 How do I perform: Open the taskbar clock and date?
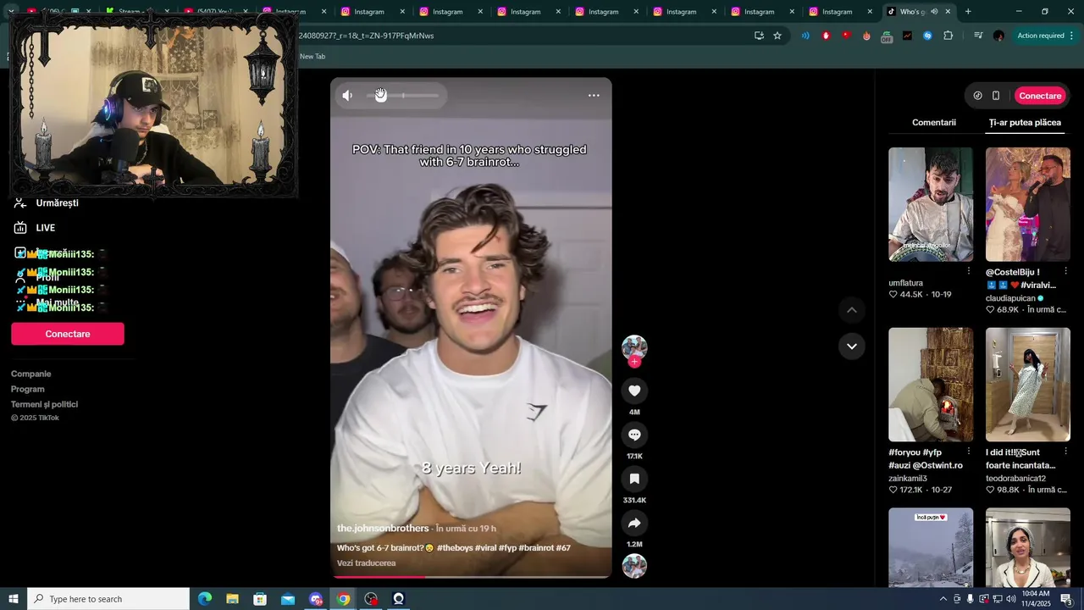point(1036,599)
